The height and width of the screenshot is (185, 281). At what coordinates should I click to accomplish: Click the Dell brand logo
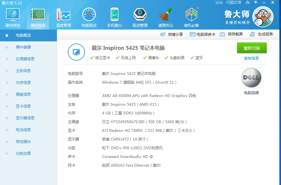tap(251, 77)
